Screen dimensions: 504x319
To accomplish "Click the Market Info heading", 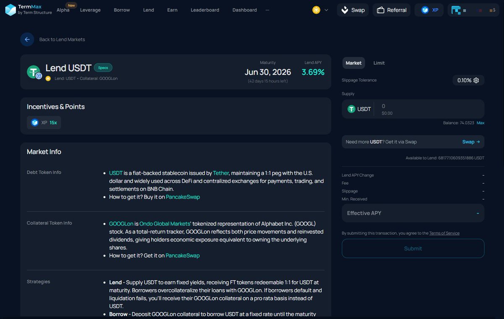I will pos(44,152).
